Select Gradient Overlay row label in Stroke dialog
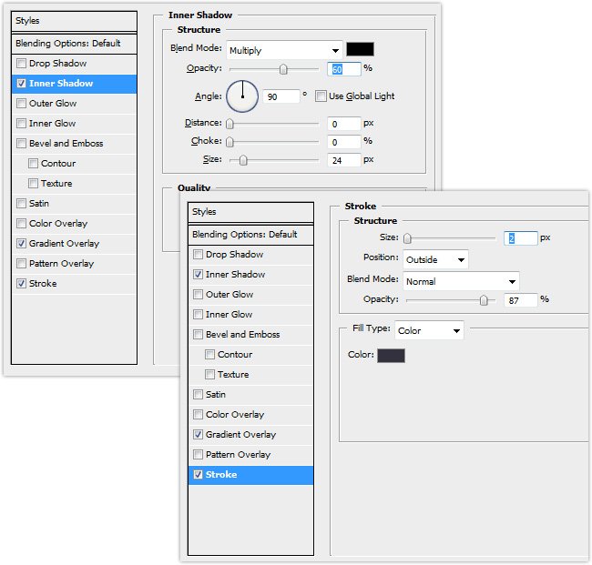592x565 pixels. (x=240, y=435)
